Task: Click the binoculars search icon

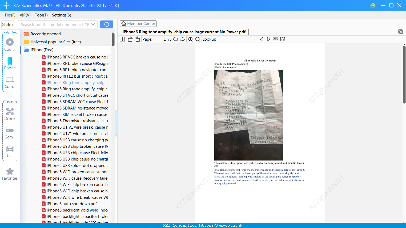Action: 283,39
